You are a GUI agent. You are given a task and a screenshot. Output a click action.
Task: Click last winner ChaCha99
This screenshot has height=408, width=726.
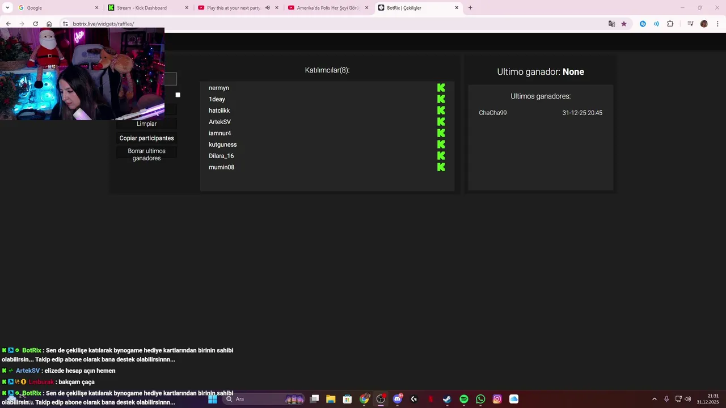tap(493, 113)
